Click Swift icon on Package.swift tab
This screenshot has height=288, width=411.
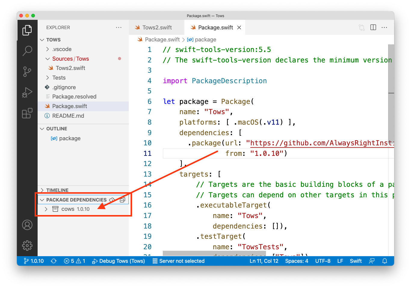[193, 27]
